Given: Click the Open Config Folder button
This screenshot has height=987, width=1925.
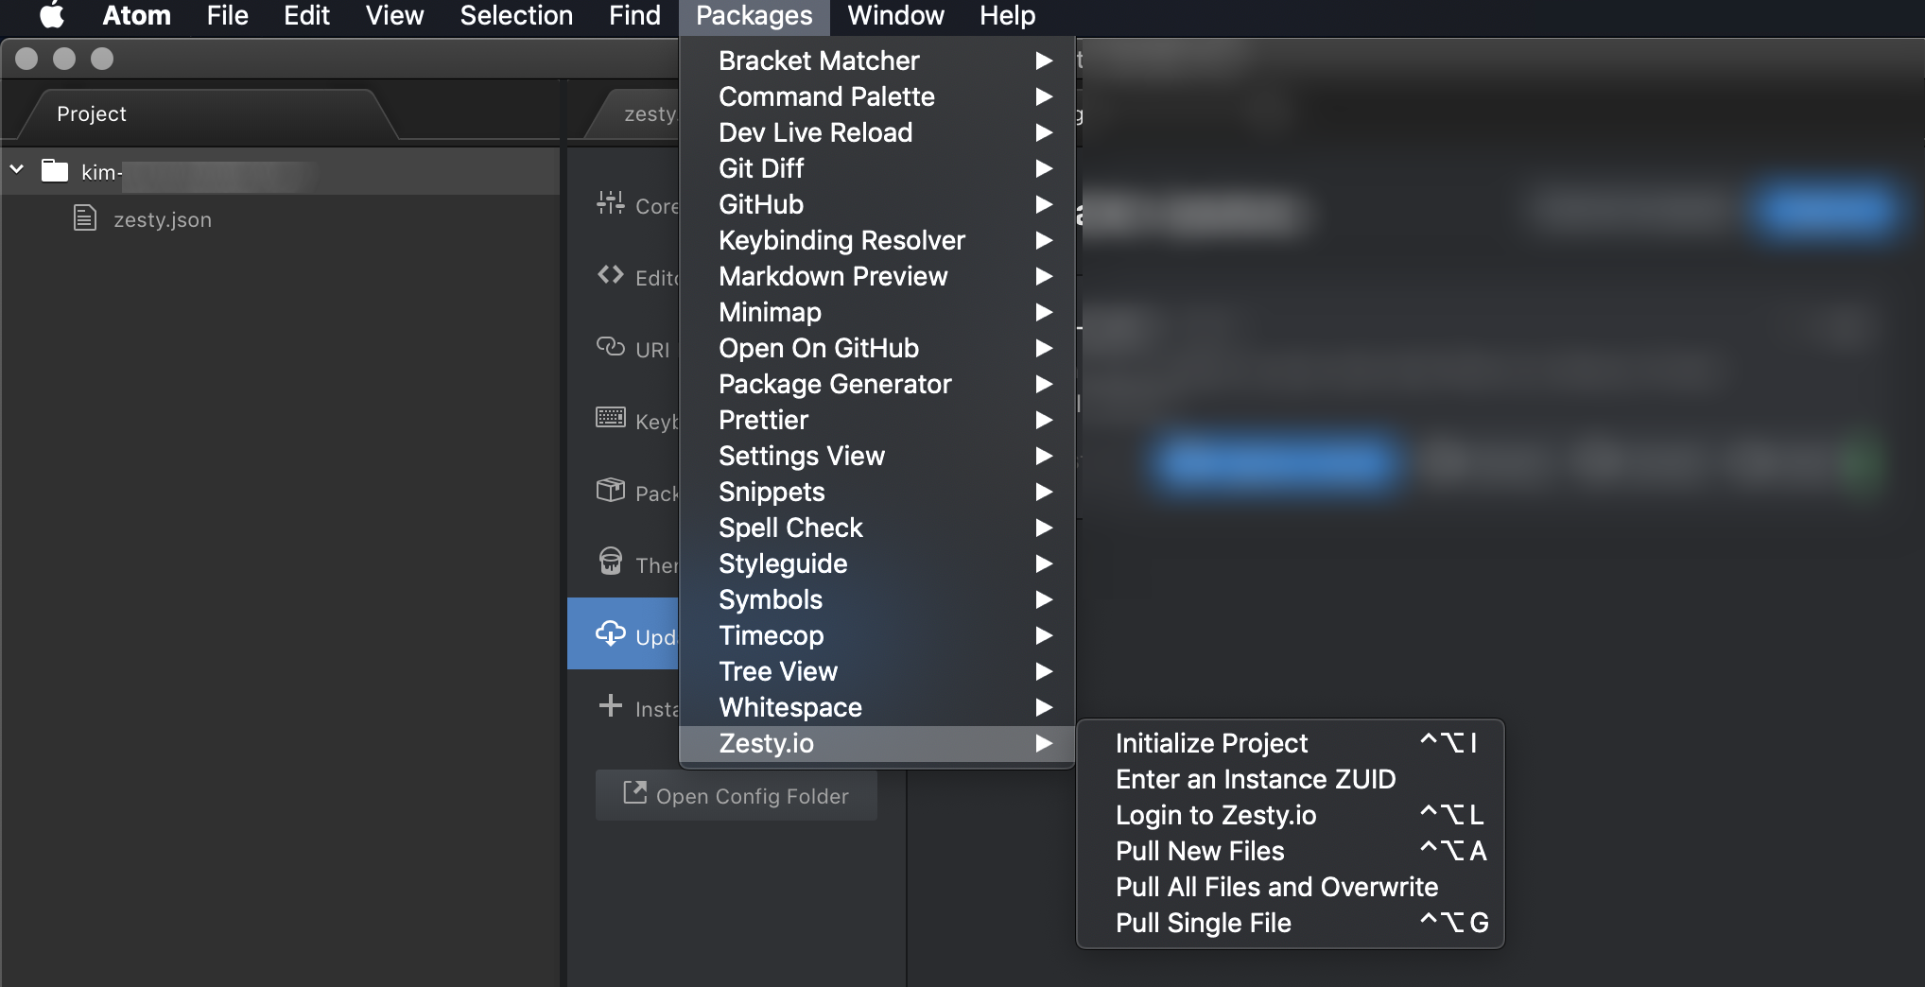Looking at the screenshot, I should coord(737,795).
